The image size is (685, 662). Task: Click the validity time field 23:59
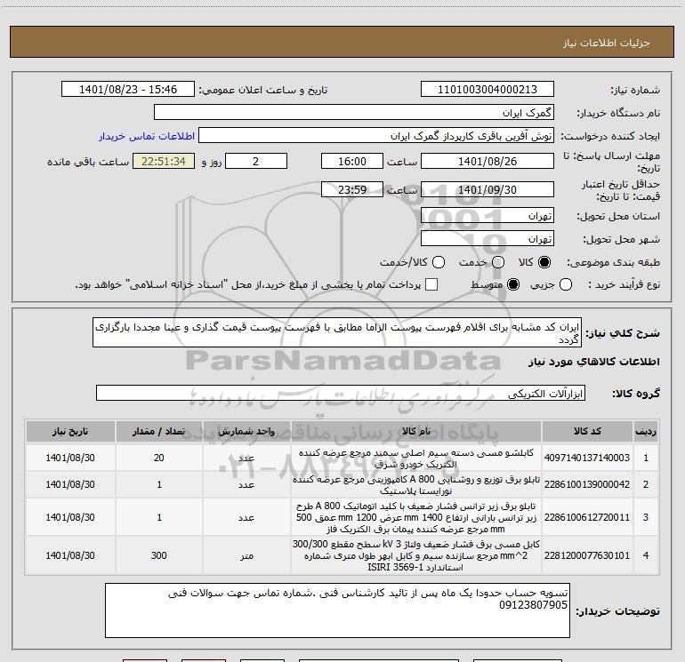click(352, 189)
